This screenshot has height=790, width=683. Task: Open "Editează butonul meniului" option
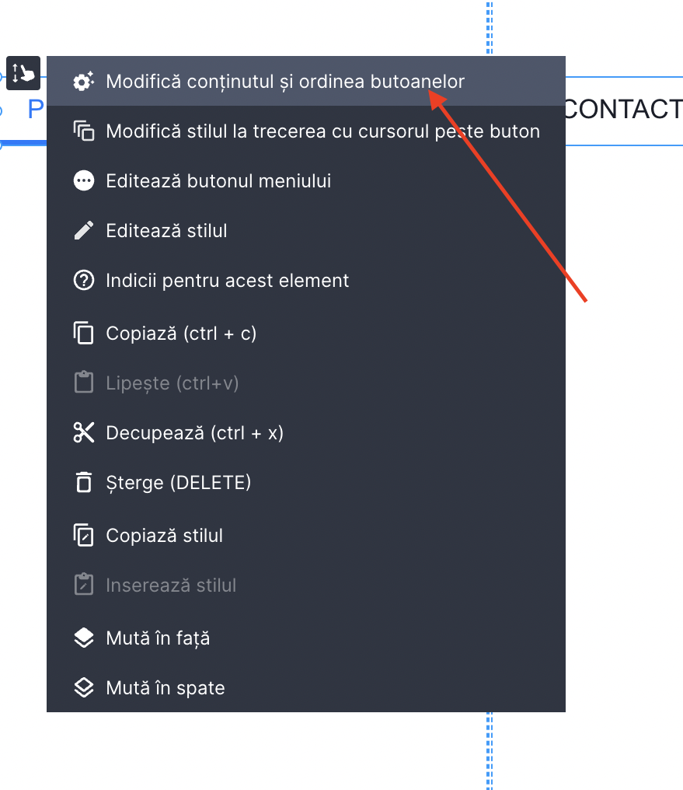coord(218,181)
